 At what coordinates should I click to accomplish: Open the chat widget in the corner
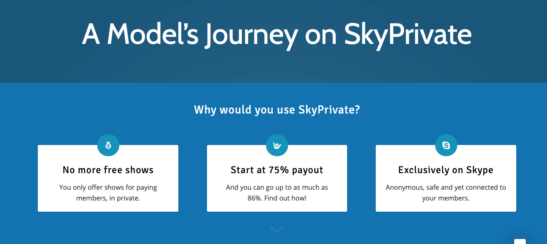pyautogui.click(x=520, y=242)
